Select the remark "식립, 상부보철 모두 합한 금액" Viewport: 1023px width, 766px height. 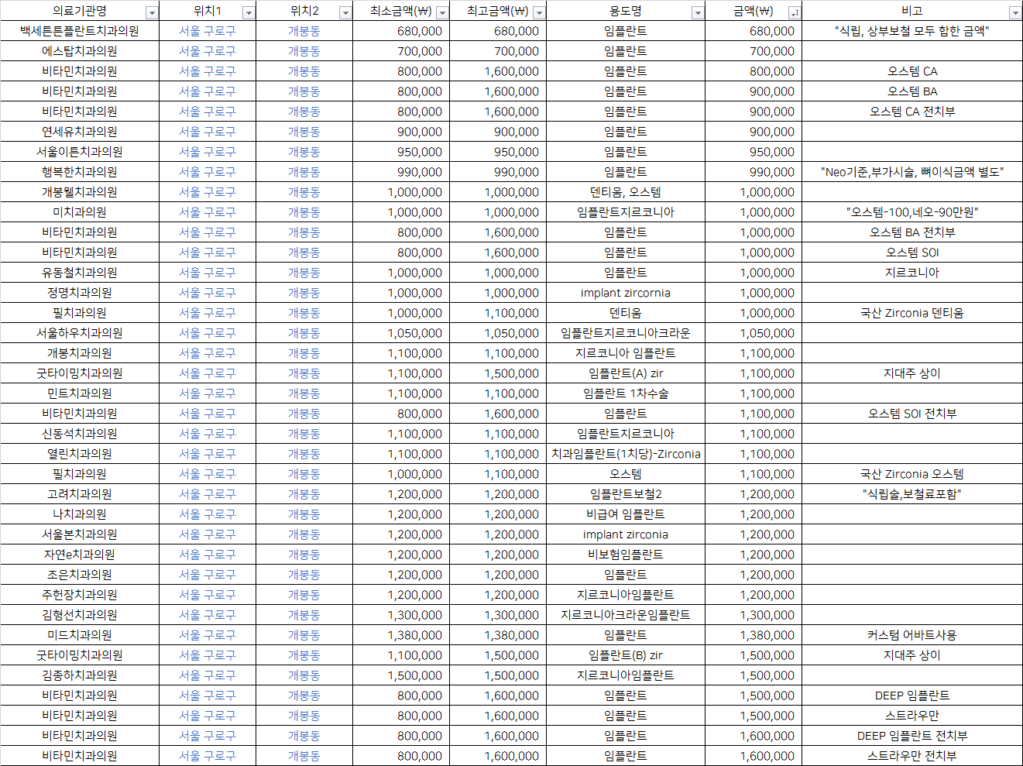click(x=912, y=31)
